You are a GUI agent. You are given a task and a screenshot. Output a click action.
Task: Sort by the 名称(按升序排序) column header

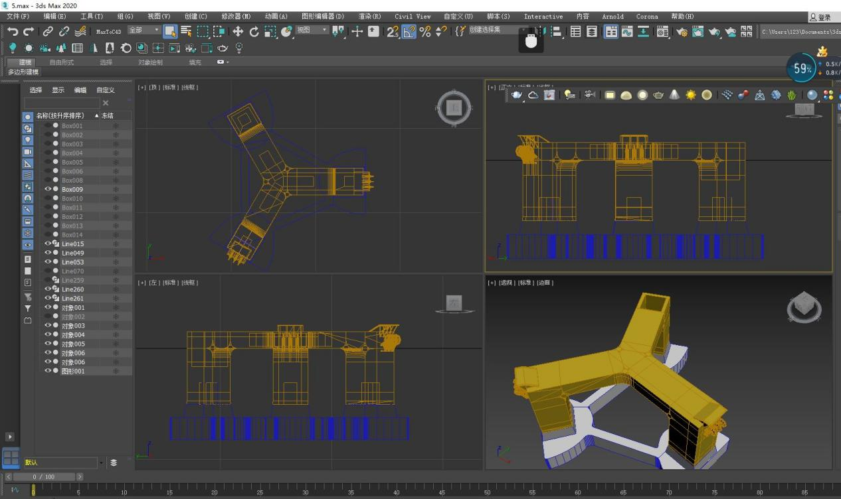60,115
